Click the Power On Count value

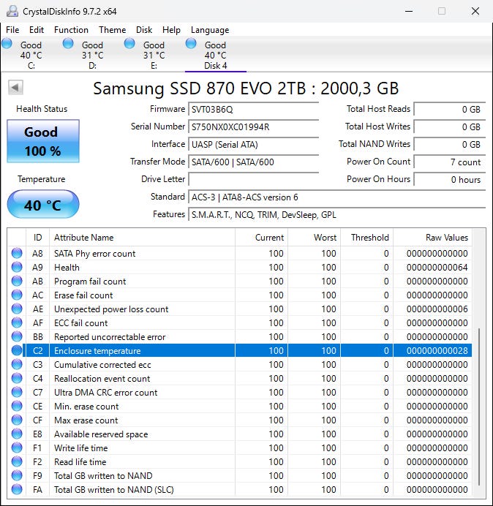point(449,162)
